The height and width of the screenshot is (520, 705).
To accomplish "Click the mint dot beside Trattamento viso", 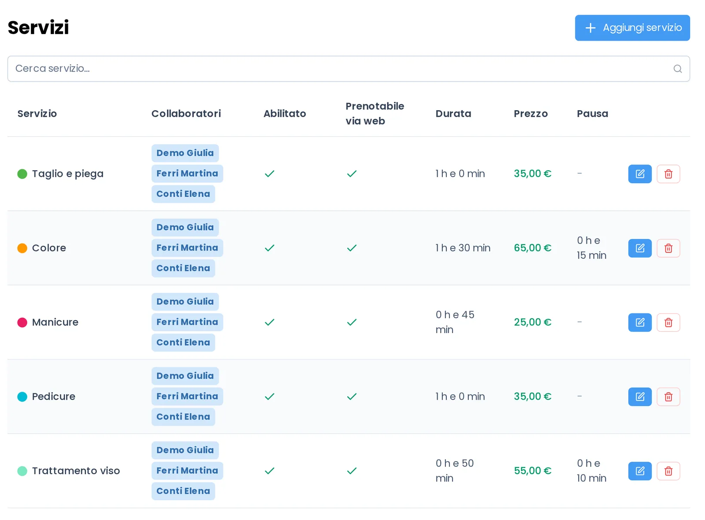I will (x=22, y=471).
